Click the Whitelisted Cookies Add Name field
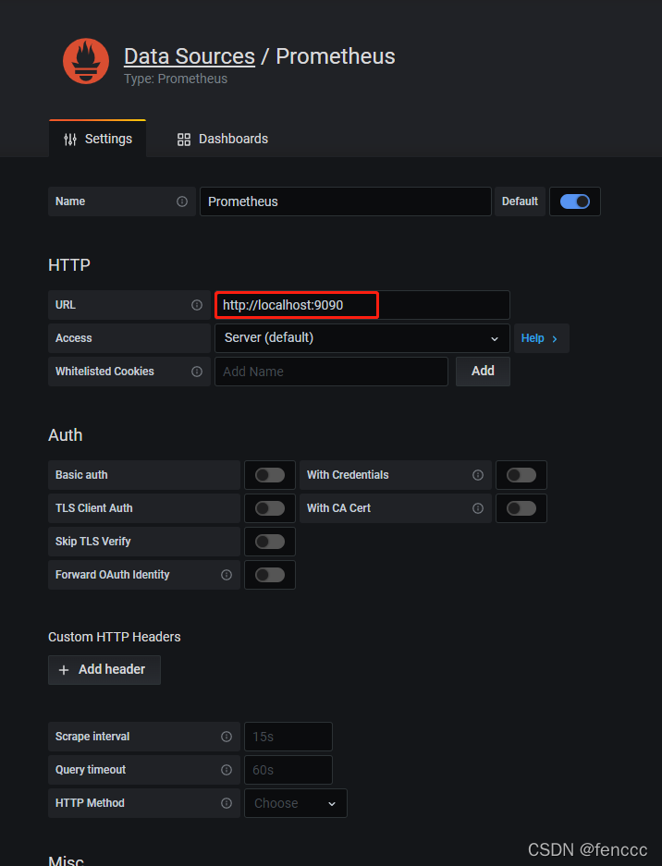Screen dimensions: 662x866 coord(331,372)
